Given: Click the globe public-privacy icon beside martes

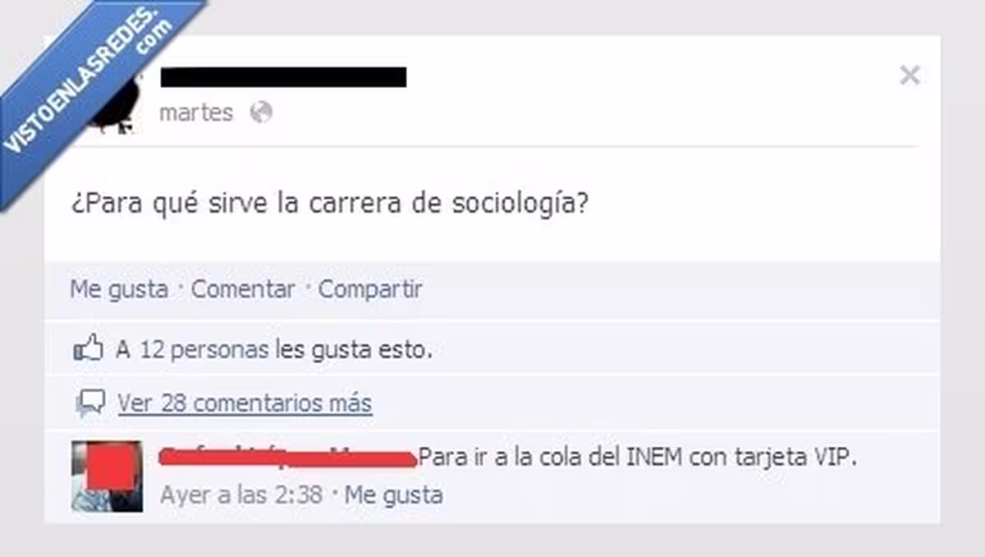Looking at the screenshot, I should 261,112.
